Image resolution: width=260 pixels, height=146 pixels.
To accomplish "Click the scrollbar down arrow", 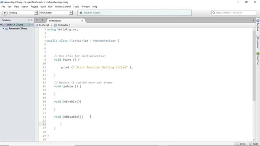I will (x=254, y=140).
